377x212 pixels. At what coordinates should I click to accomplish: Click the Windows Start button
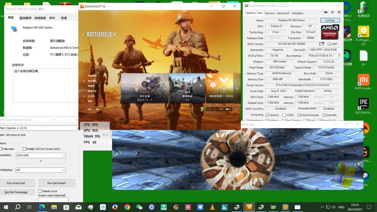point(6,207)
